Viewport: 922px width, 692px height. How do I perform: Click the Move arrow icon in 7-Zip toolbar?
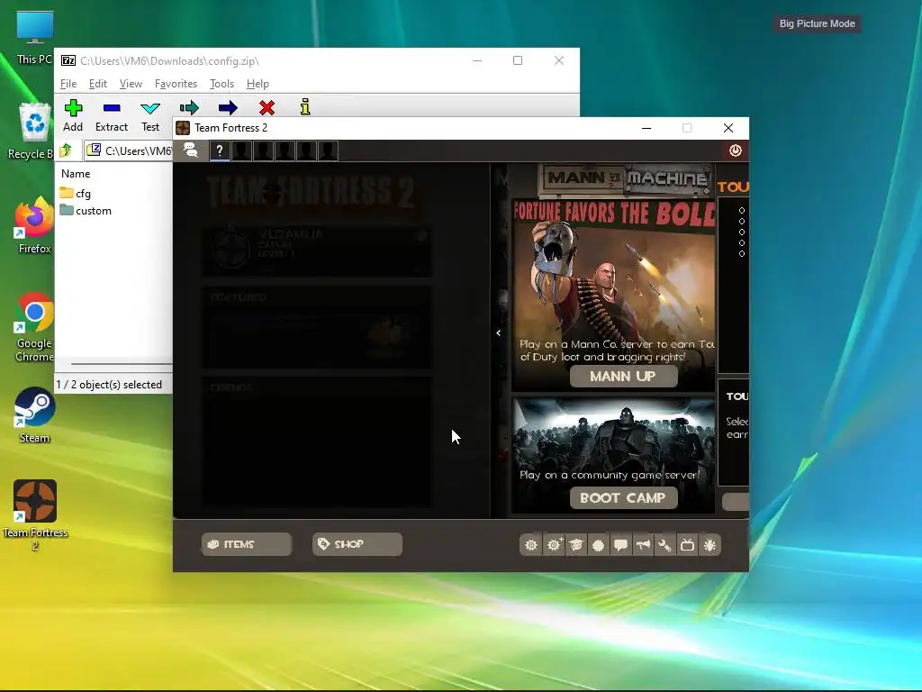[228, 108]
